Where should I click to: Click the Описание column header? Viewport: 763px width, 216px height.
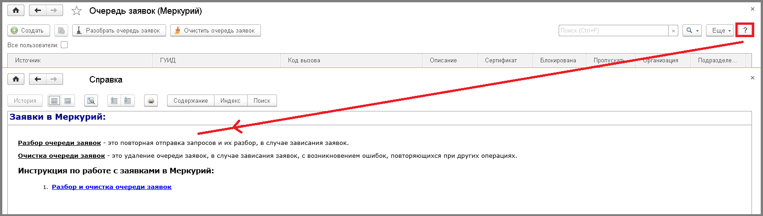tap(450, 60)
